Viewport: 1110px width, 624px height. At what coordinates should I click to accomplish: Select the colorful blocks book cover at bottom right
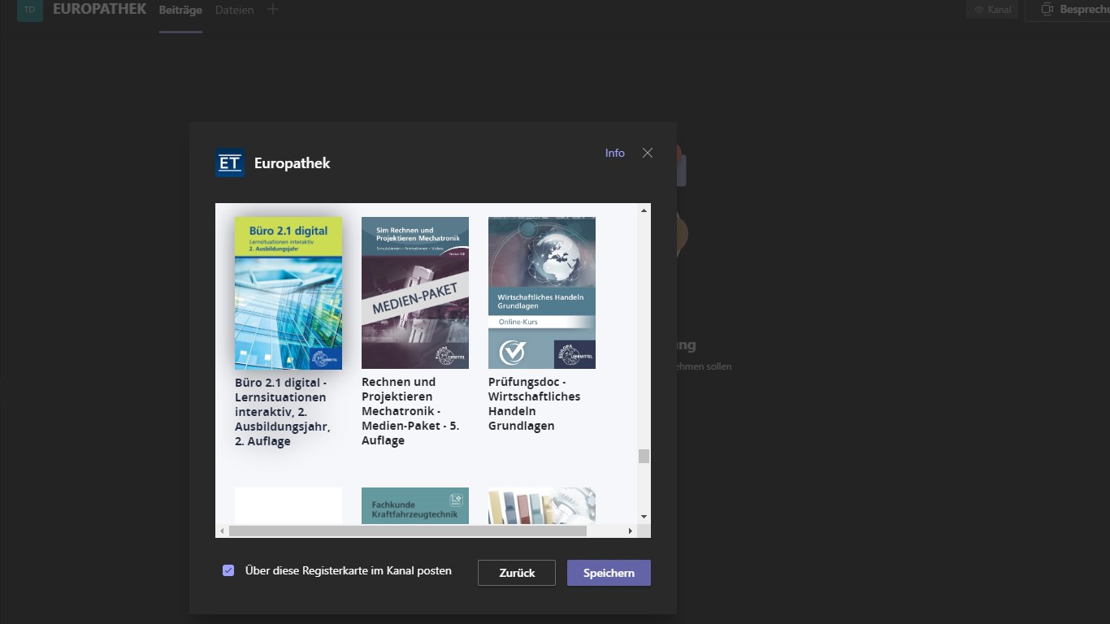tap(542, 505)
